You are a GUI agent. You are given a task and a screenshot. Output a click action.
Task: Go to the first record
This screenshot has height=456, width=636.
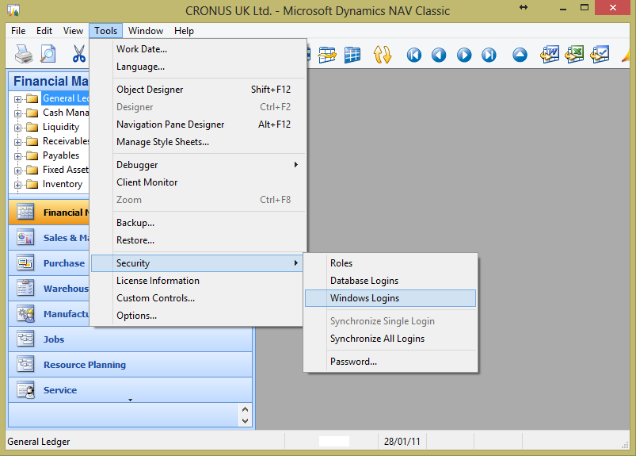[413, 55]
